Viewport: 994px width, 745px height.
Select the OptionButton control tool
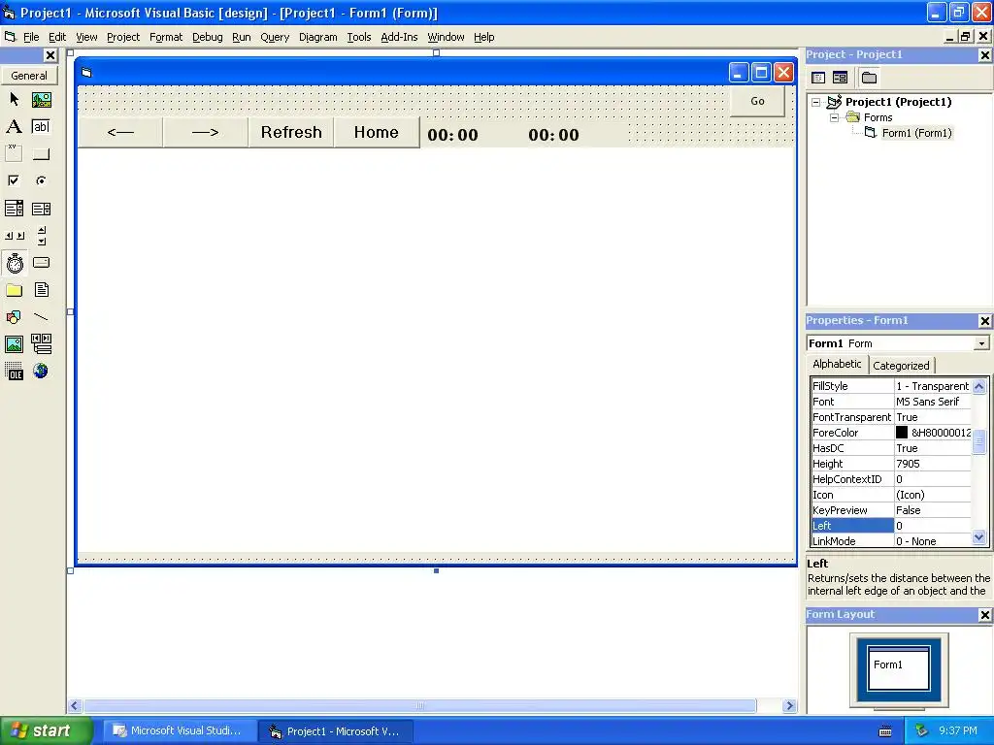[x=41, y=180]
